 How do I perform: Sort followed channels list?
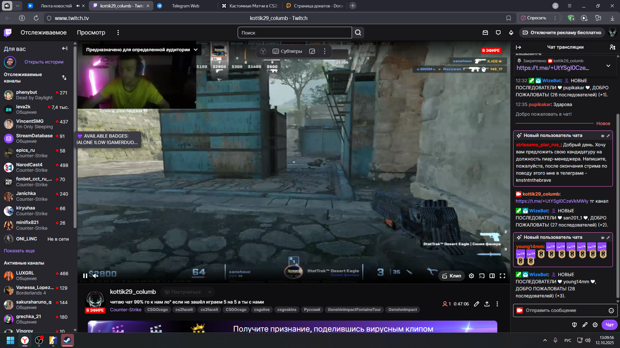(x=64, y=78)
